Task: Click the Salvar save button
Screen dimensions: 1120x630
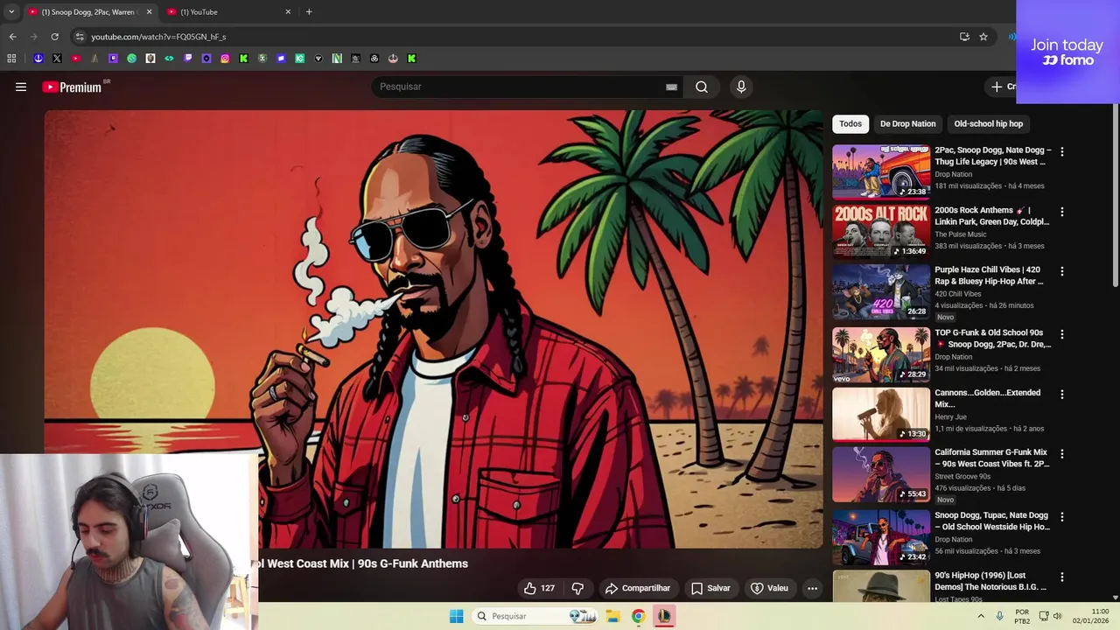Action: [710, 588]
